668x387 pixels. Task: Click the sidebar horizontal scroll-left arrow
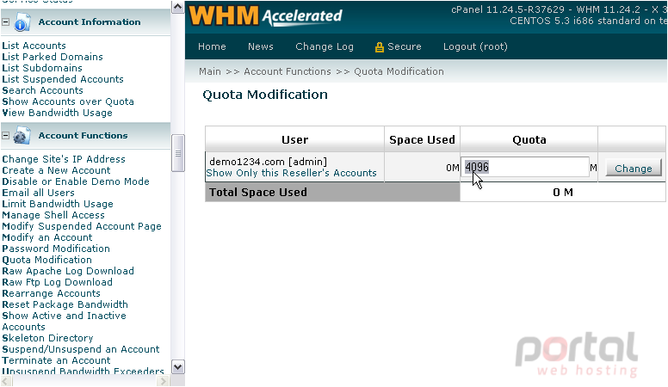6,381
